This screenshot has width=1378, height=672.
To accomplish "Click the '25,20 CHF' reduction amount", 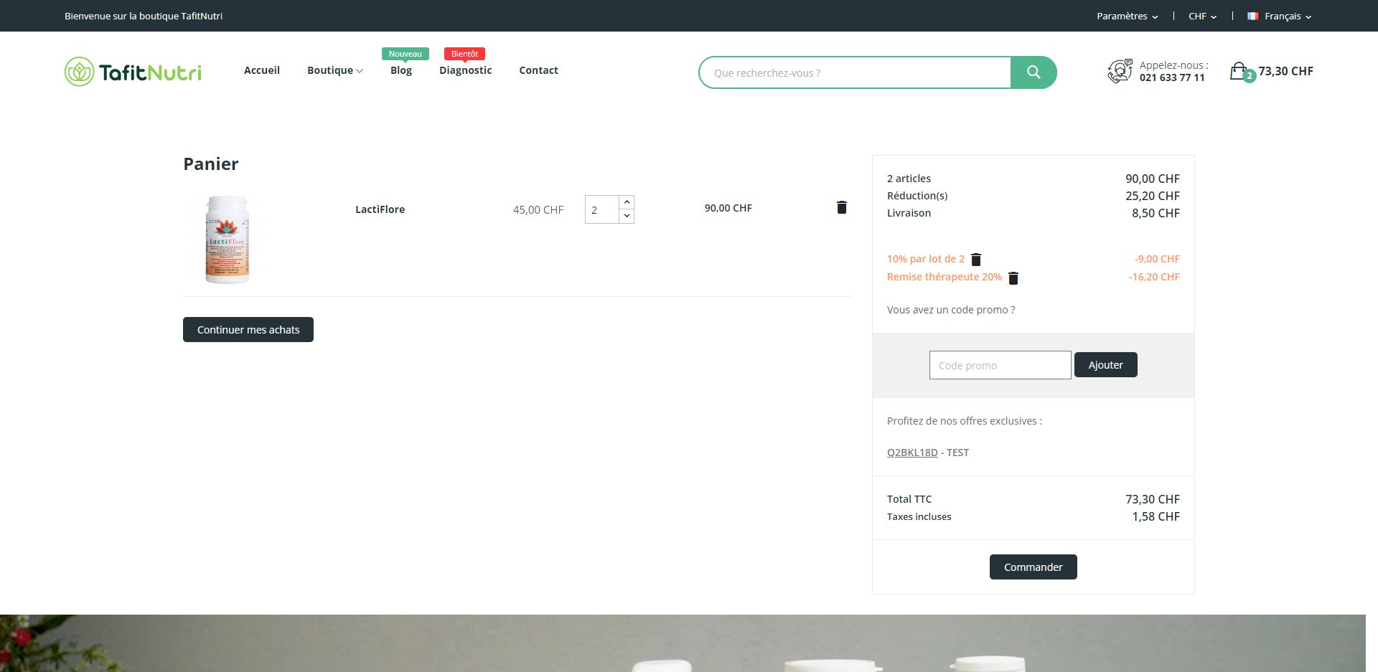I will click(x=1153, y=196).
